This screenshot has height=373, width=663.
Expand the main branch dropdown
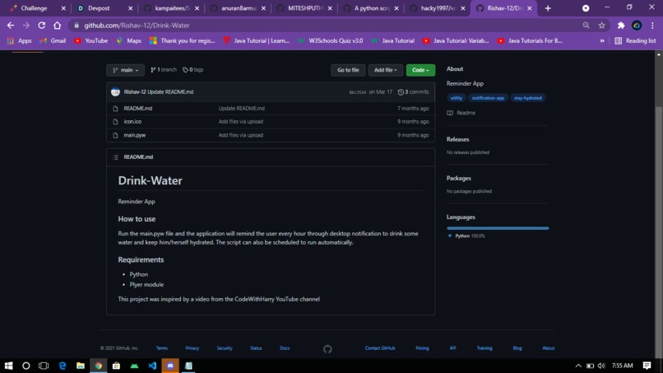click(x=126, y=70)
